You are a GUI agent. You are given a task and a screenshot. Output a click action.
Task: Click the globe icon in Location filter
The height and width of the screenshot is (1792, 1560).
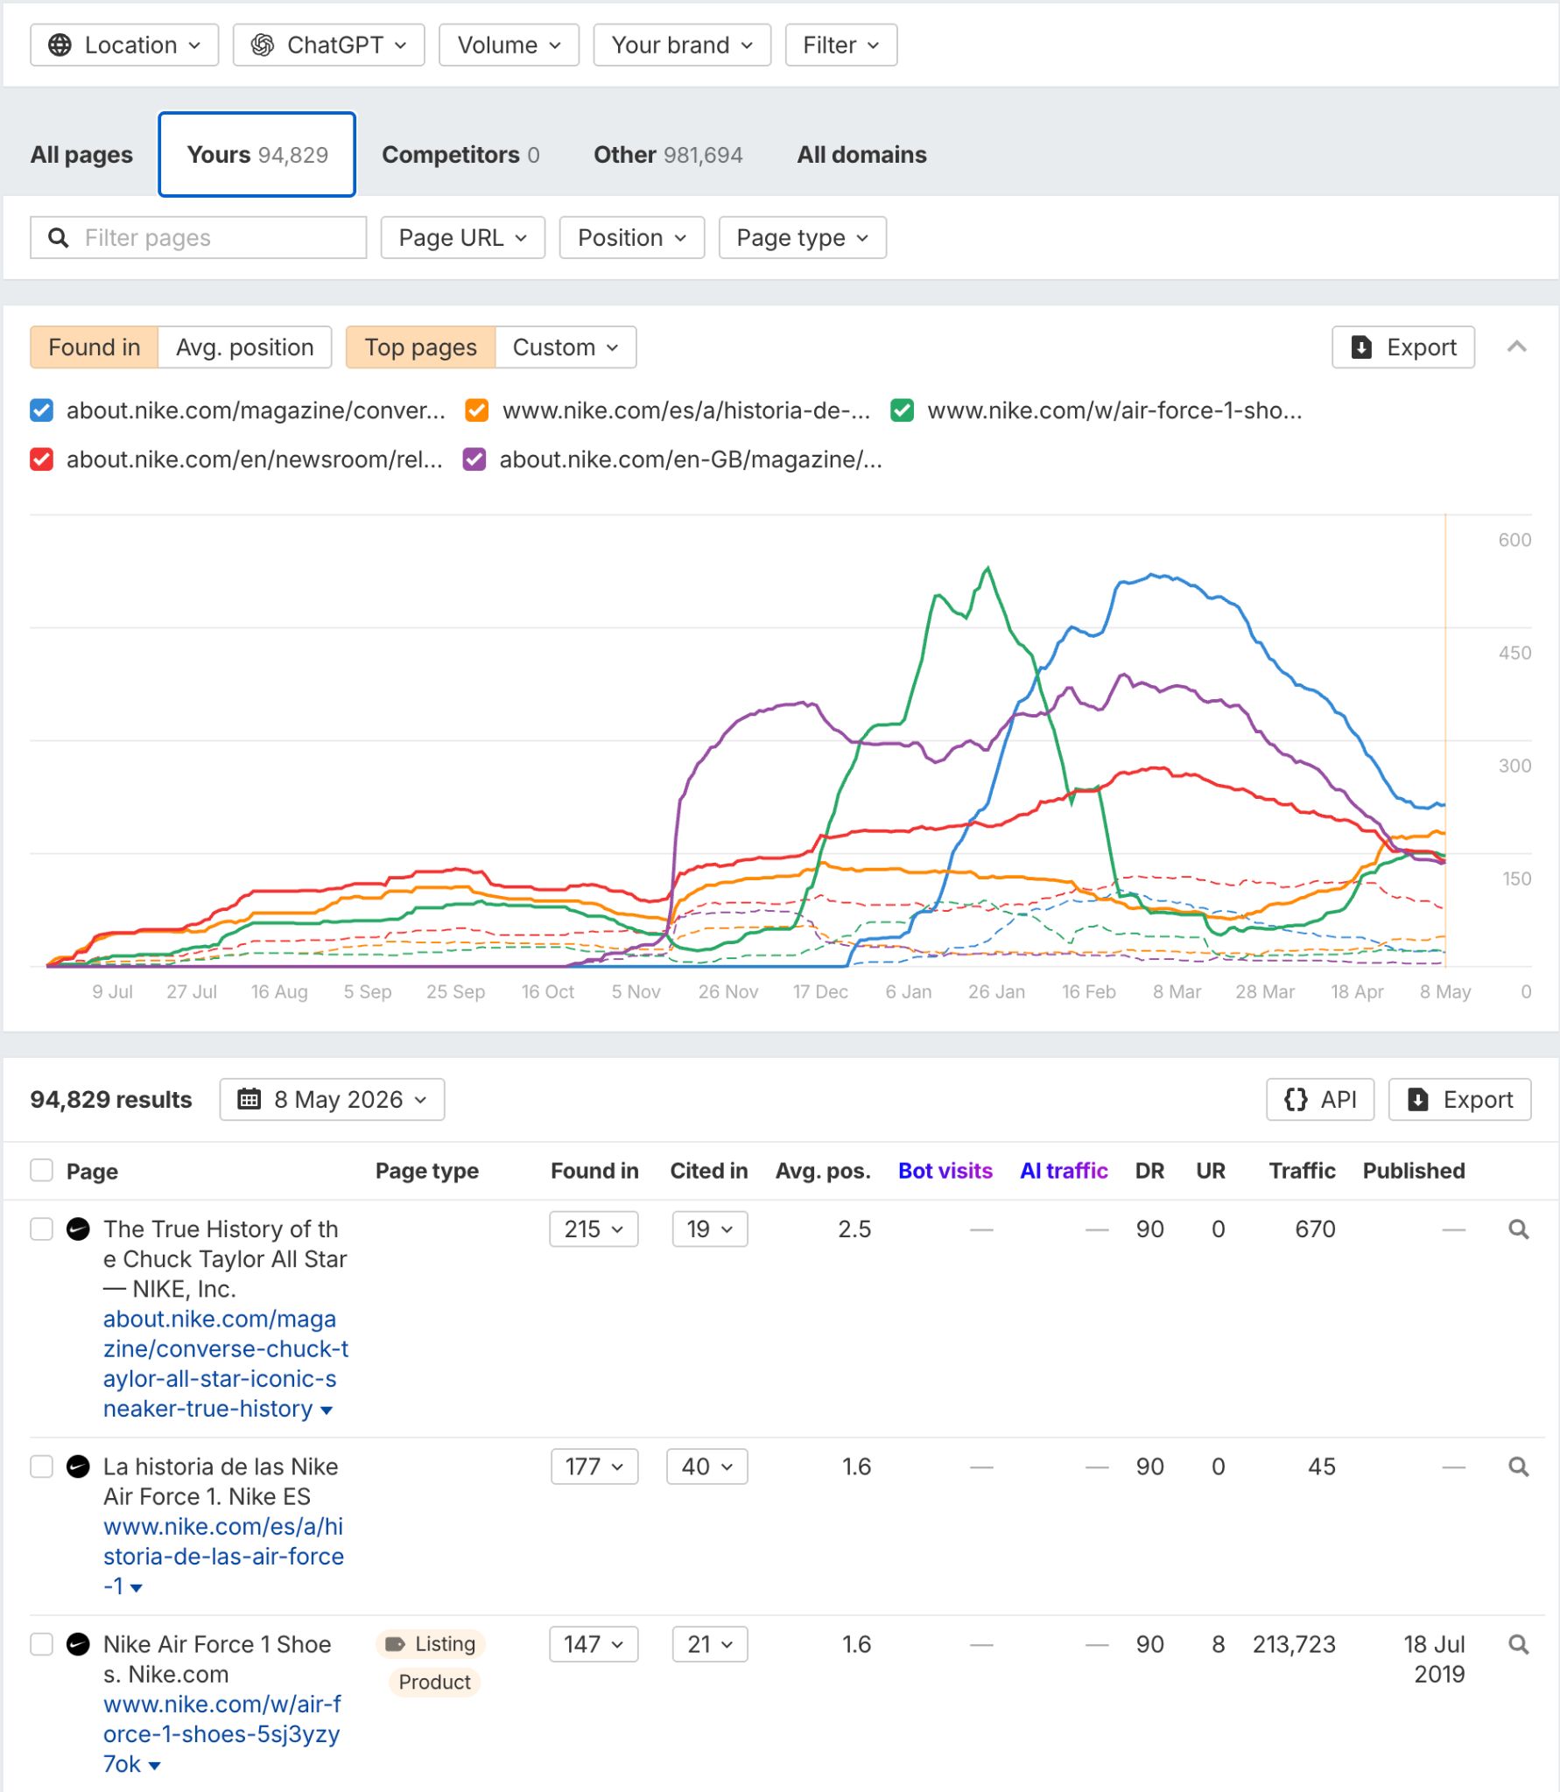click(x=60, y=45)
